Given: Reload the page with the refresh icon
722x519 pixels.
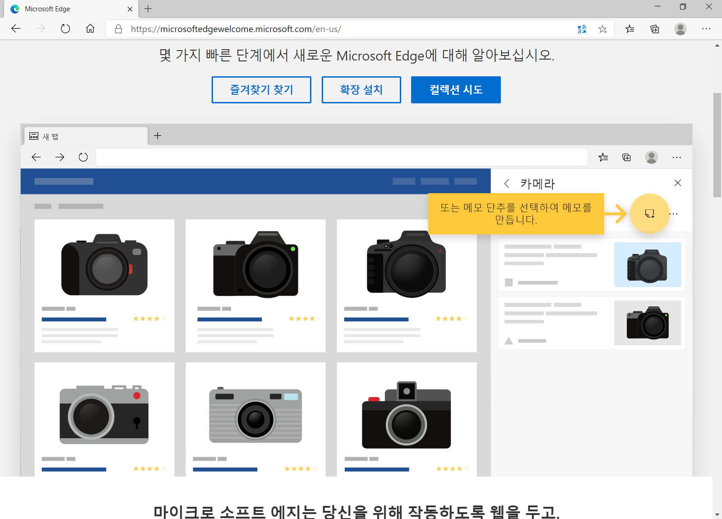Looking at the screenshot, I should pos(65,29).
